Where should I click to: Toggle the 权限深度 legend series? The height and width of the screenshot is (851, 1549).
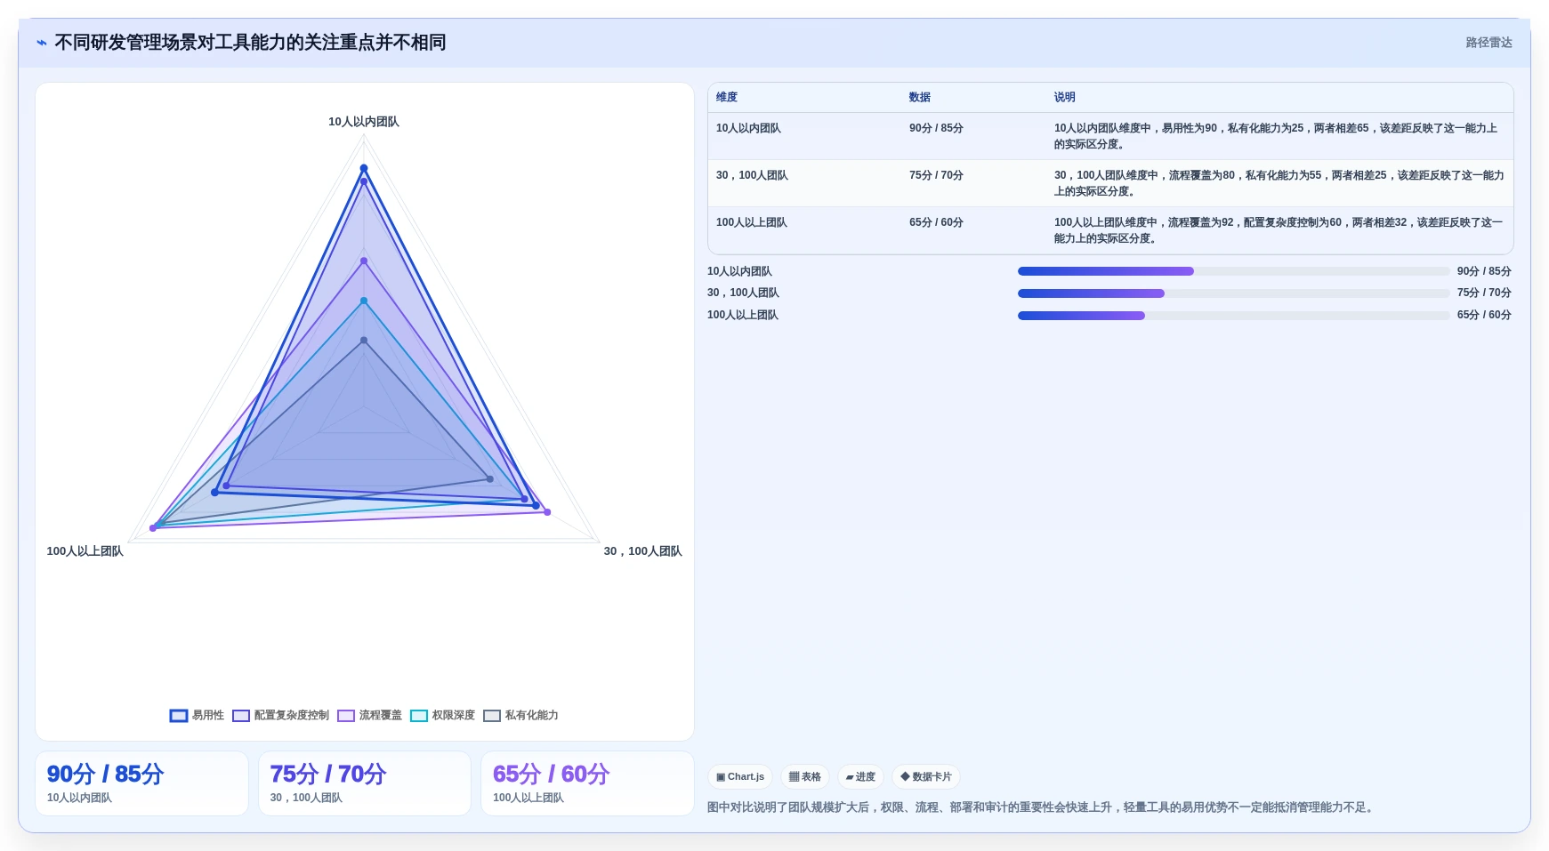pos(442,715)
